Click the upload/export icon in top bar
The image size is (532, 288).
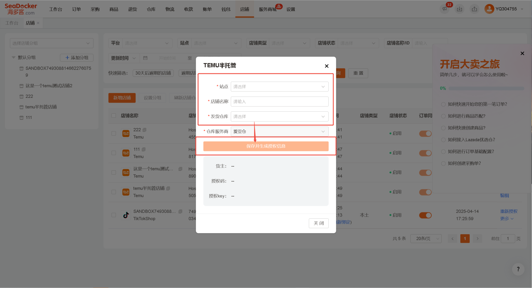pyautogui.click(x=474, y=9)
